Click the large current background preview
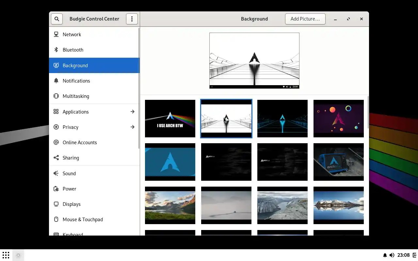The image size is (418, 261). 254,61
